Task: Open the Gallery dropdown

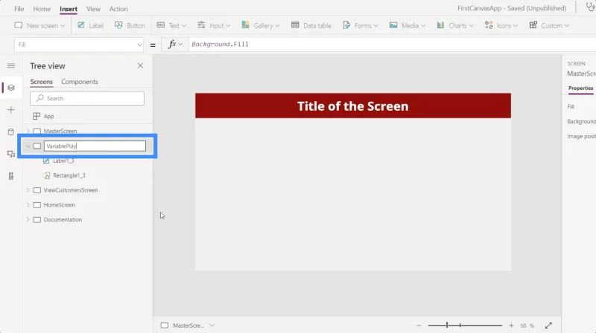Action: (x=260, y=25)
